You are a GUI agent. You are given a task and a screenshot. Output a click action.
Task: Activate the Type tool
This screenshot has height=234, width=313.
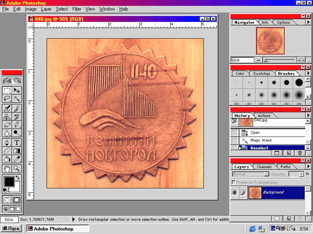click(x=17, y=143)
